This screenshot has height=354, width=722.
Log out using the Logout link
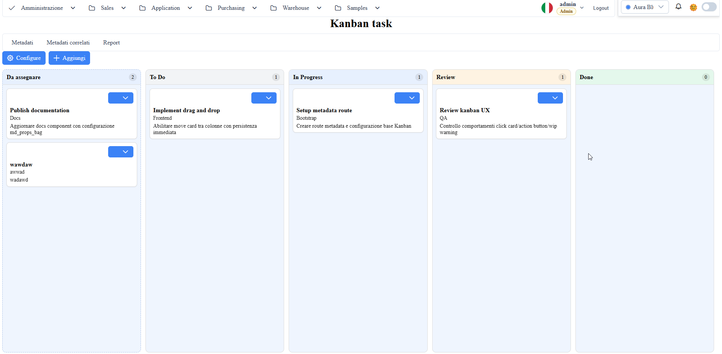(x=601, y=8)
